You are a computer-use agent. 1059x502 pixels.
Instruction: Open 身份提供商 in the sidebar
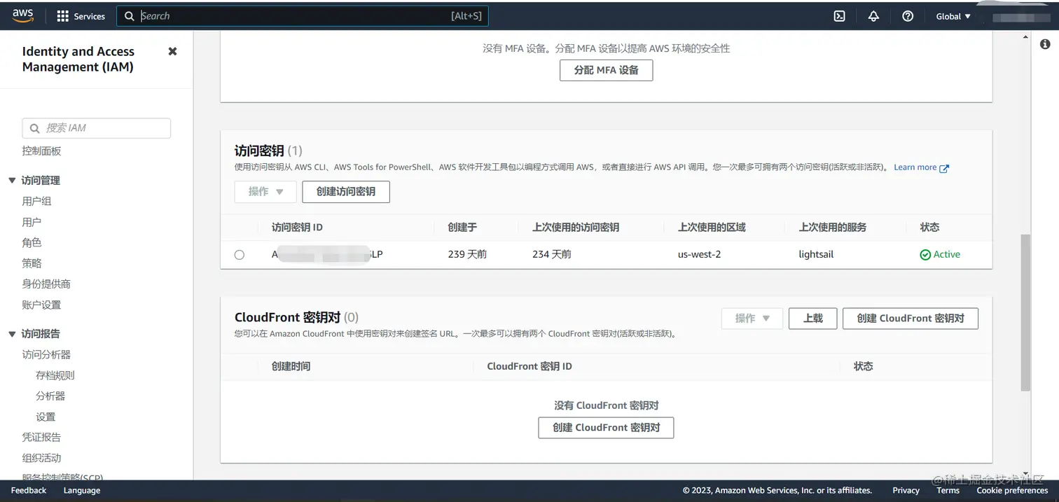pos(46,284)
